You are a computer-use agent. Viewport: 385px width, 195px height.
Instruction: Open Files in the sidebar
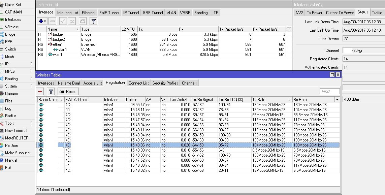(x=9, y=101)
